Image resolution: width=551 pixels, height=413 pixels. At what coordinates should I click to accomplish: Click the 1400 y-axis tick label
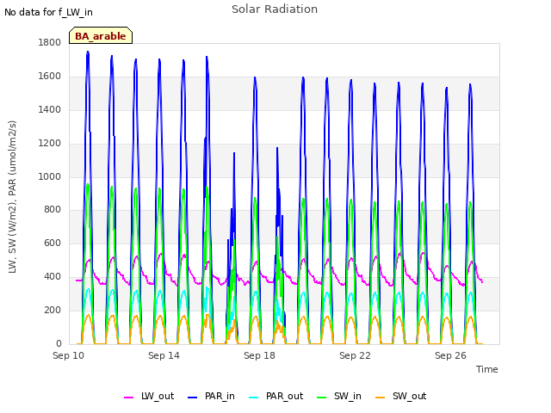[x=50, y=109]
